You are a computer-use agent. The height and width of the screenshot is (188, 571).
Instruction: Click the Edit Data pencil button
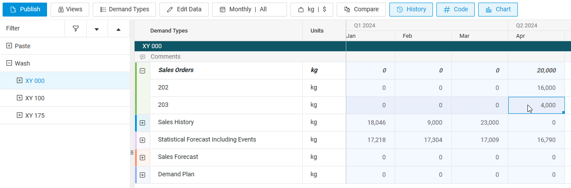click(x=184, y=9)
